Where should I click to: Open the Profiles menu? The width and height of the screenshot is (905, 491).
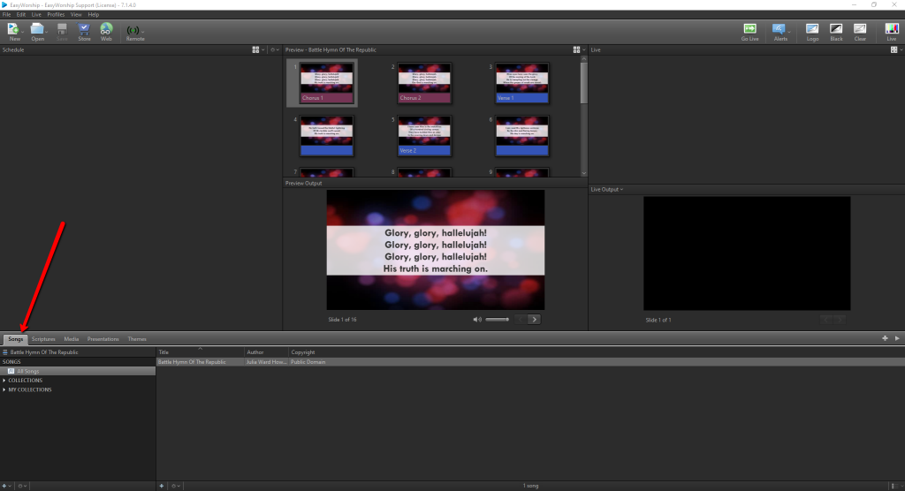pos(56,14)
